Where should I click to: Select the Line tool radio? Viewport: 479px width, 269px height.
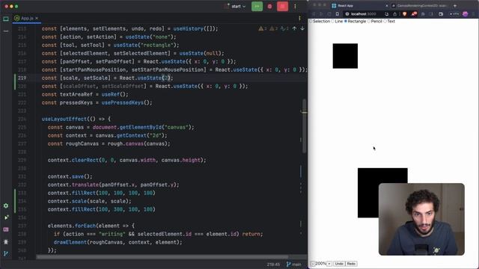(333, 22)
